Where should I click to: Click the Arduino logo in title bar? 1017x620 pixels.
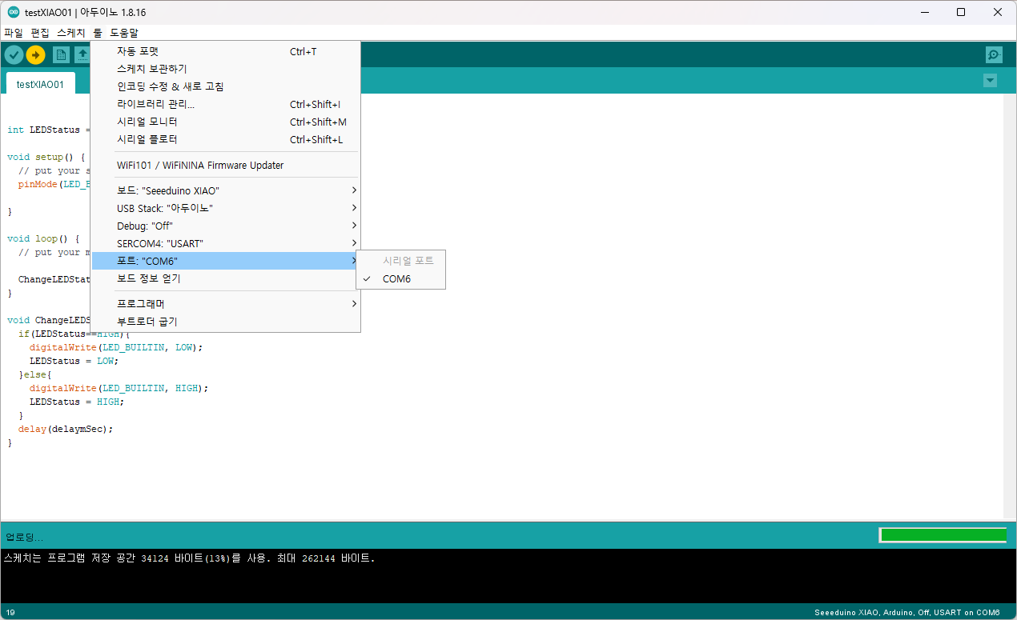(x=14, y=12)
